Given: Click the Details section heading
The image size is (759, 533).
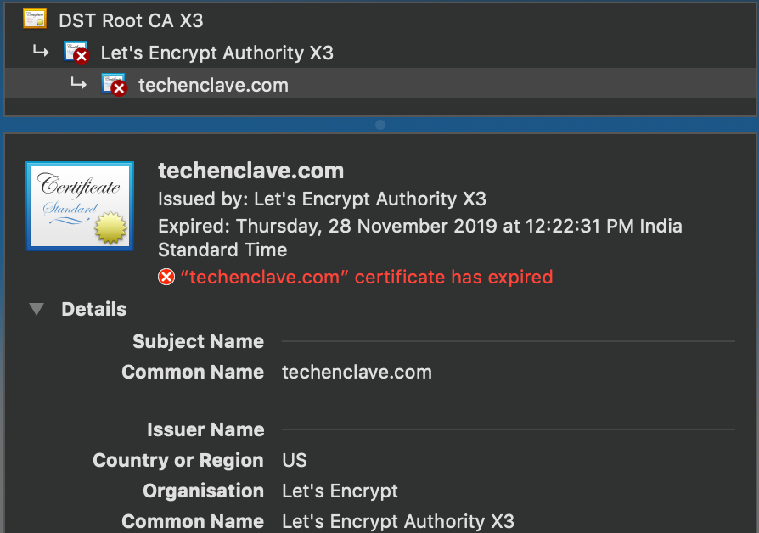Looking at the screenshot, I should coord(94,309).
